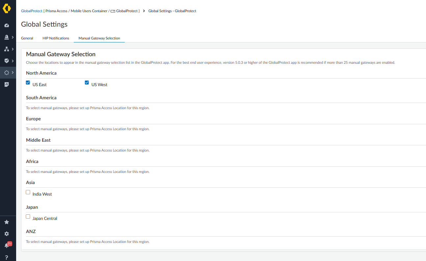This screenshot has width=426, height=261.
Task: Click the star favorites icon in sidebar
Action: (x=7, y=222)
